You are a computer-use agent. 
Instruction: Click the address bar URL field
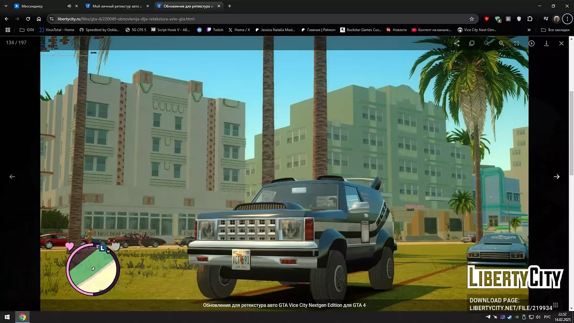pyautogui.click(x=239, y=19)
